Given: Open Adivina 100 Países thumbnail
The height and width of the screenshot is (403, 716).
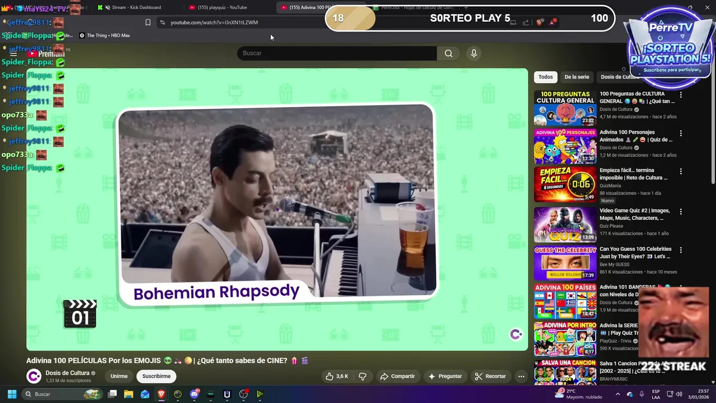Looking at the screenshot, I should coord(565,301).
